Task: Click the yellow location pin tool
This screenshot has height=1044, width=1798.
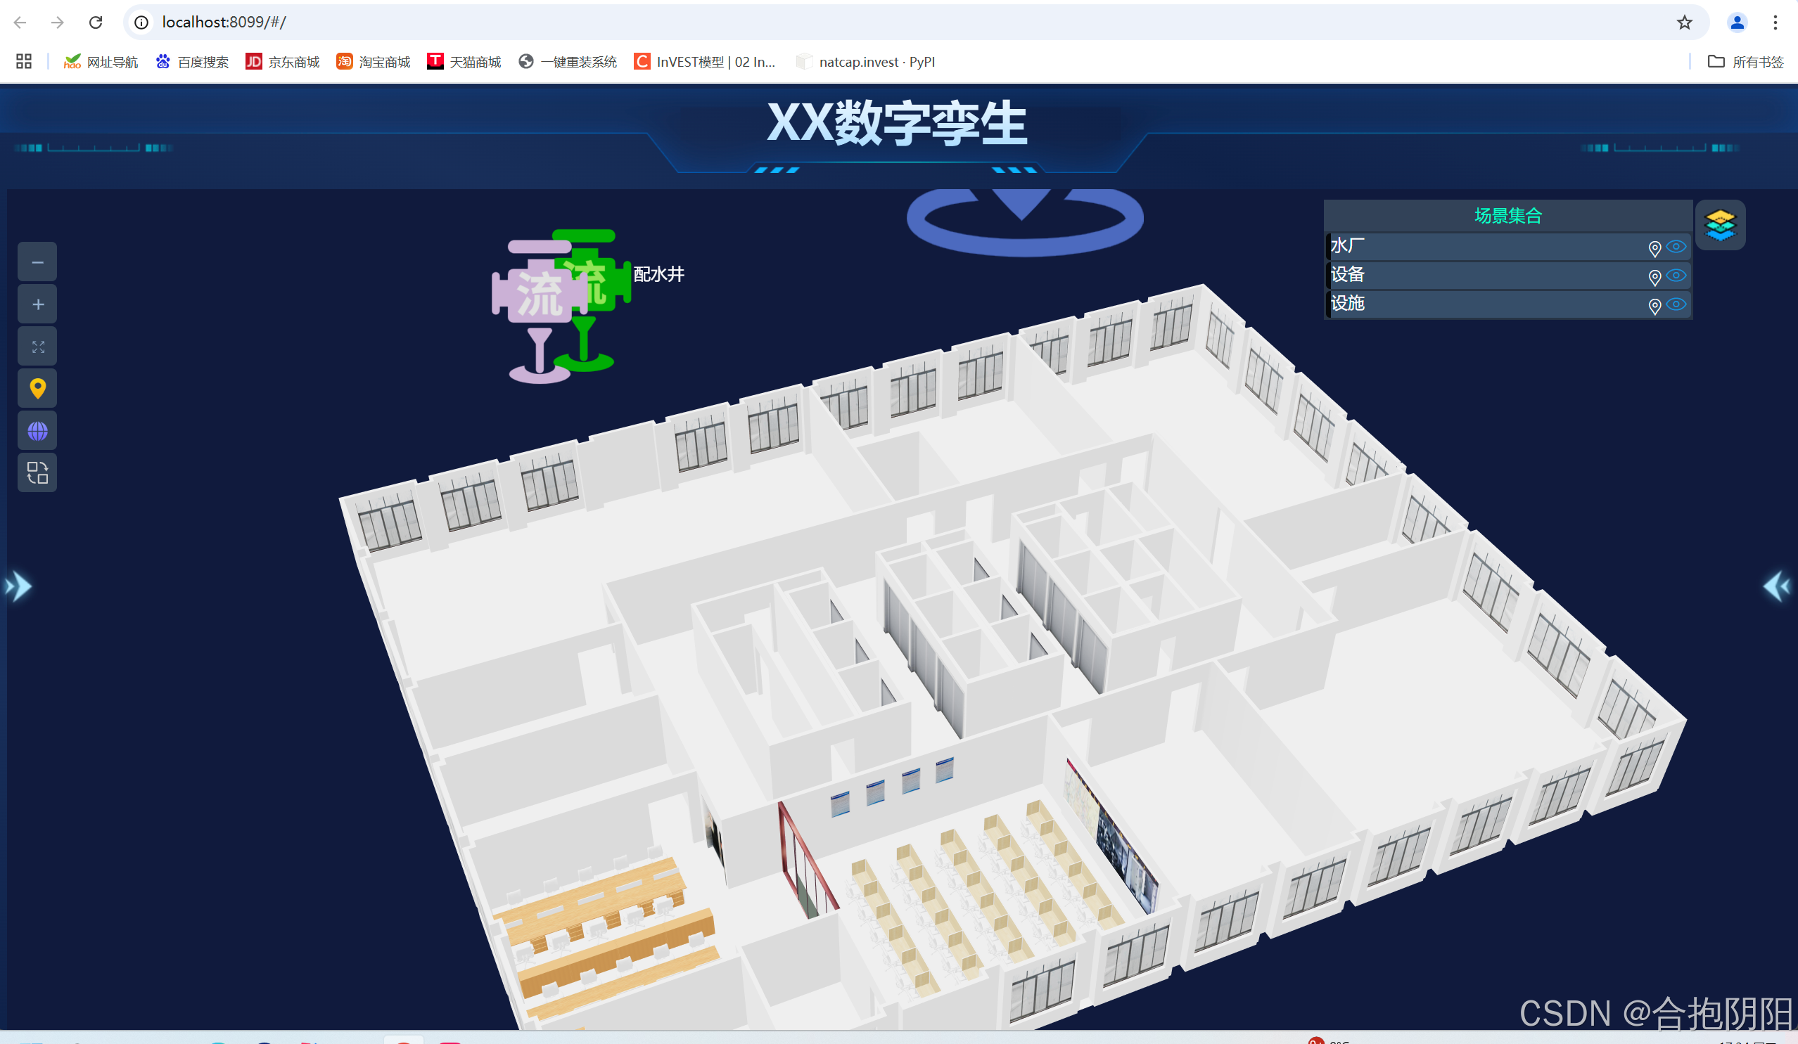Action: point(38,389)
